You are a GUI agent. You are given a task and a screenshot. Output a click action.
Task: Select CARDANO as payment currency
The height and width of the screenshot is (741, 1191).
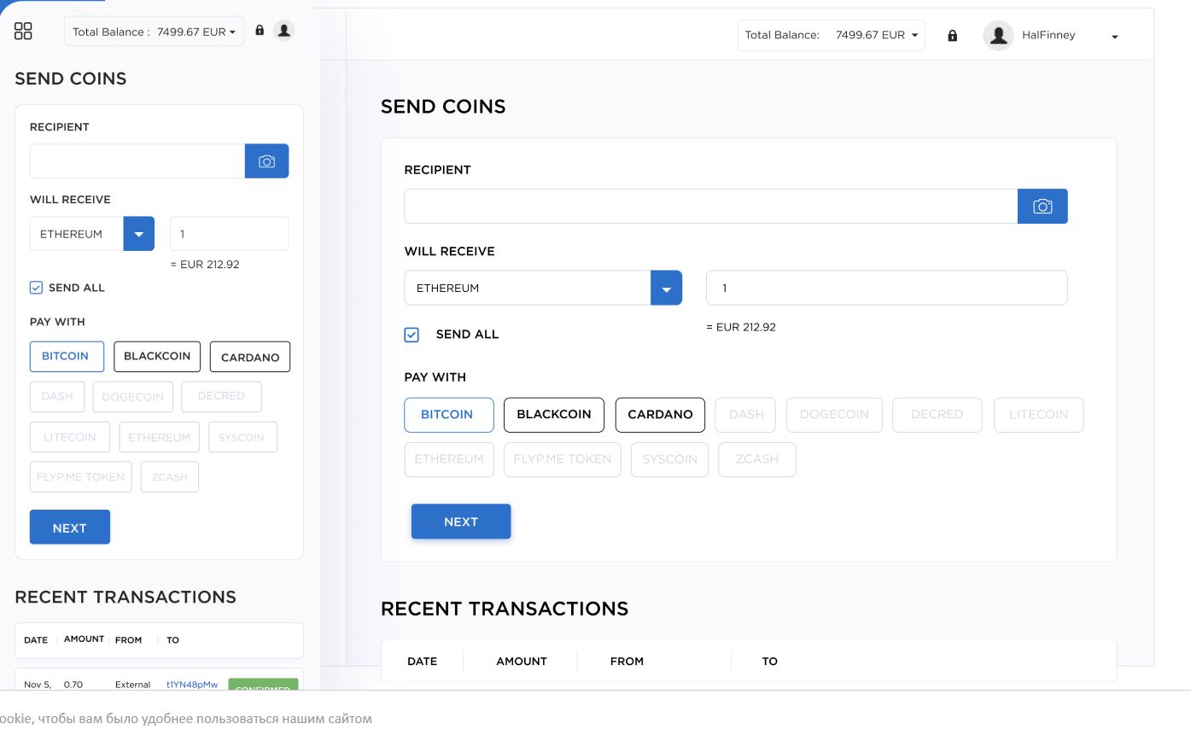coord(660,415)
